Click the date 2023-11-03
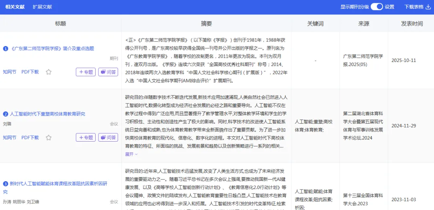This screenshot has width=434, height=210. [403, 200]
